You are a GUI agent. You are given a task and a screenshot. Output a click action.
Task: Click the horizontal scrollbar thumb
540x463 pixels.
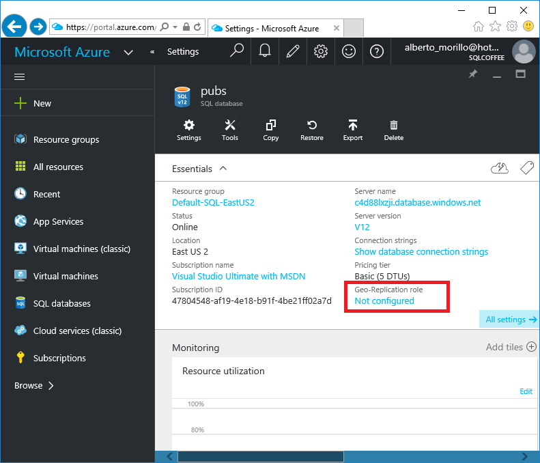pos(261,457)
